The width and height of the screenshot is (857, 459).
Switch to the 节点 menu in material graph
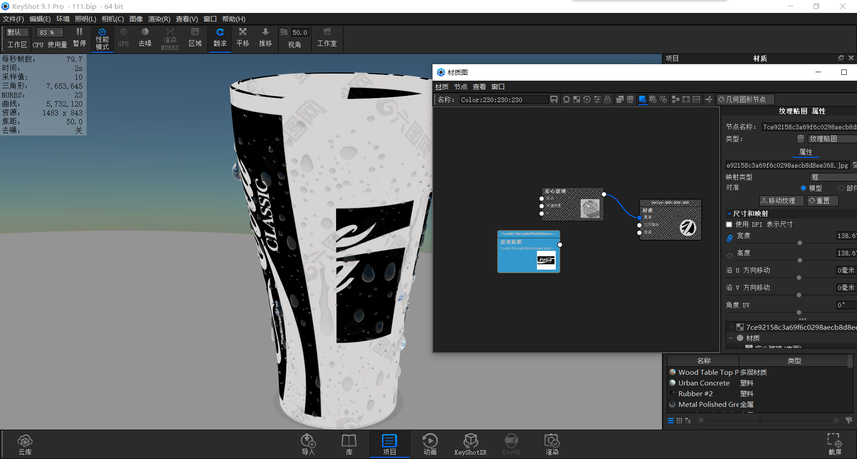(x=461, y=86)
